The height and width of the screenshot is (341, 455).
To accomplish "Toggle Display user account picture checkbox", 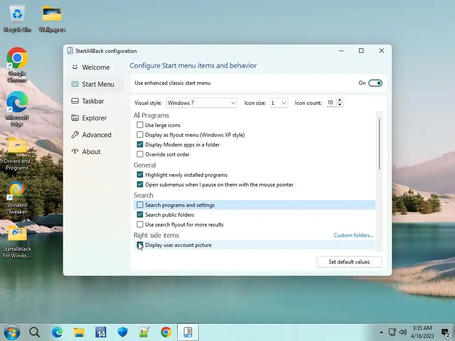I will [x=140, y=245].
